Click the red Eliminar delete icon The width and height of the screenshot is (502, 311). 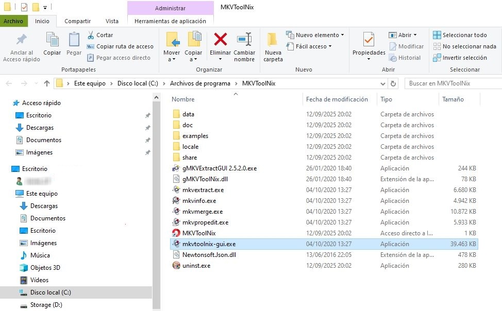coord(221,40)
